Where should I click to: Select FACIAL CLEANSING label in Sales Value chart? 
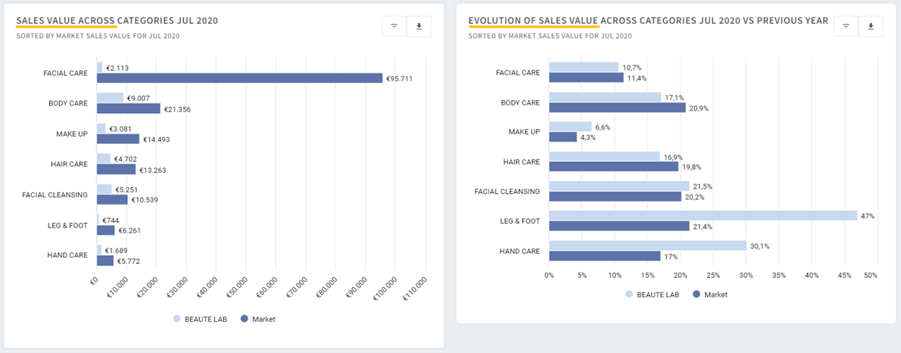(x=56, y=195)
